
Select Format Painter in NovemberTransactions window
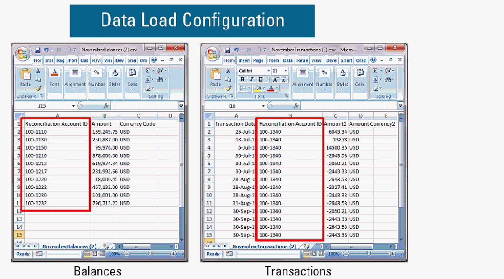(x=228, y=88)
